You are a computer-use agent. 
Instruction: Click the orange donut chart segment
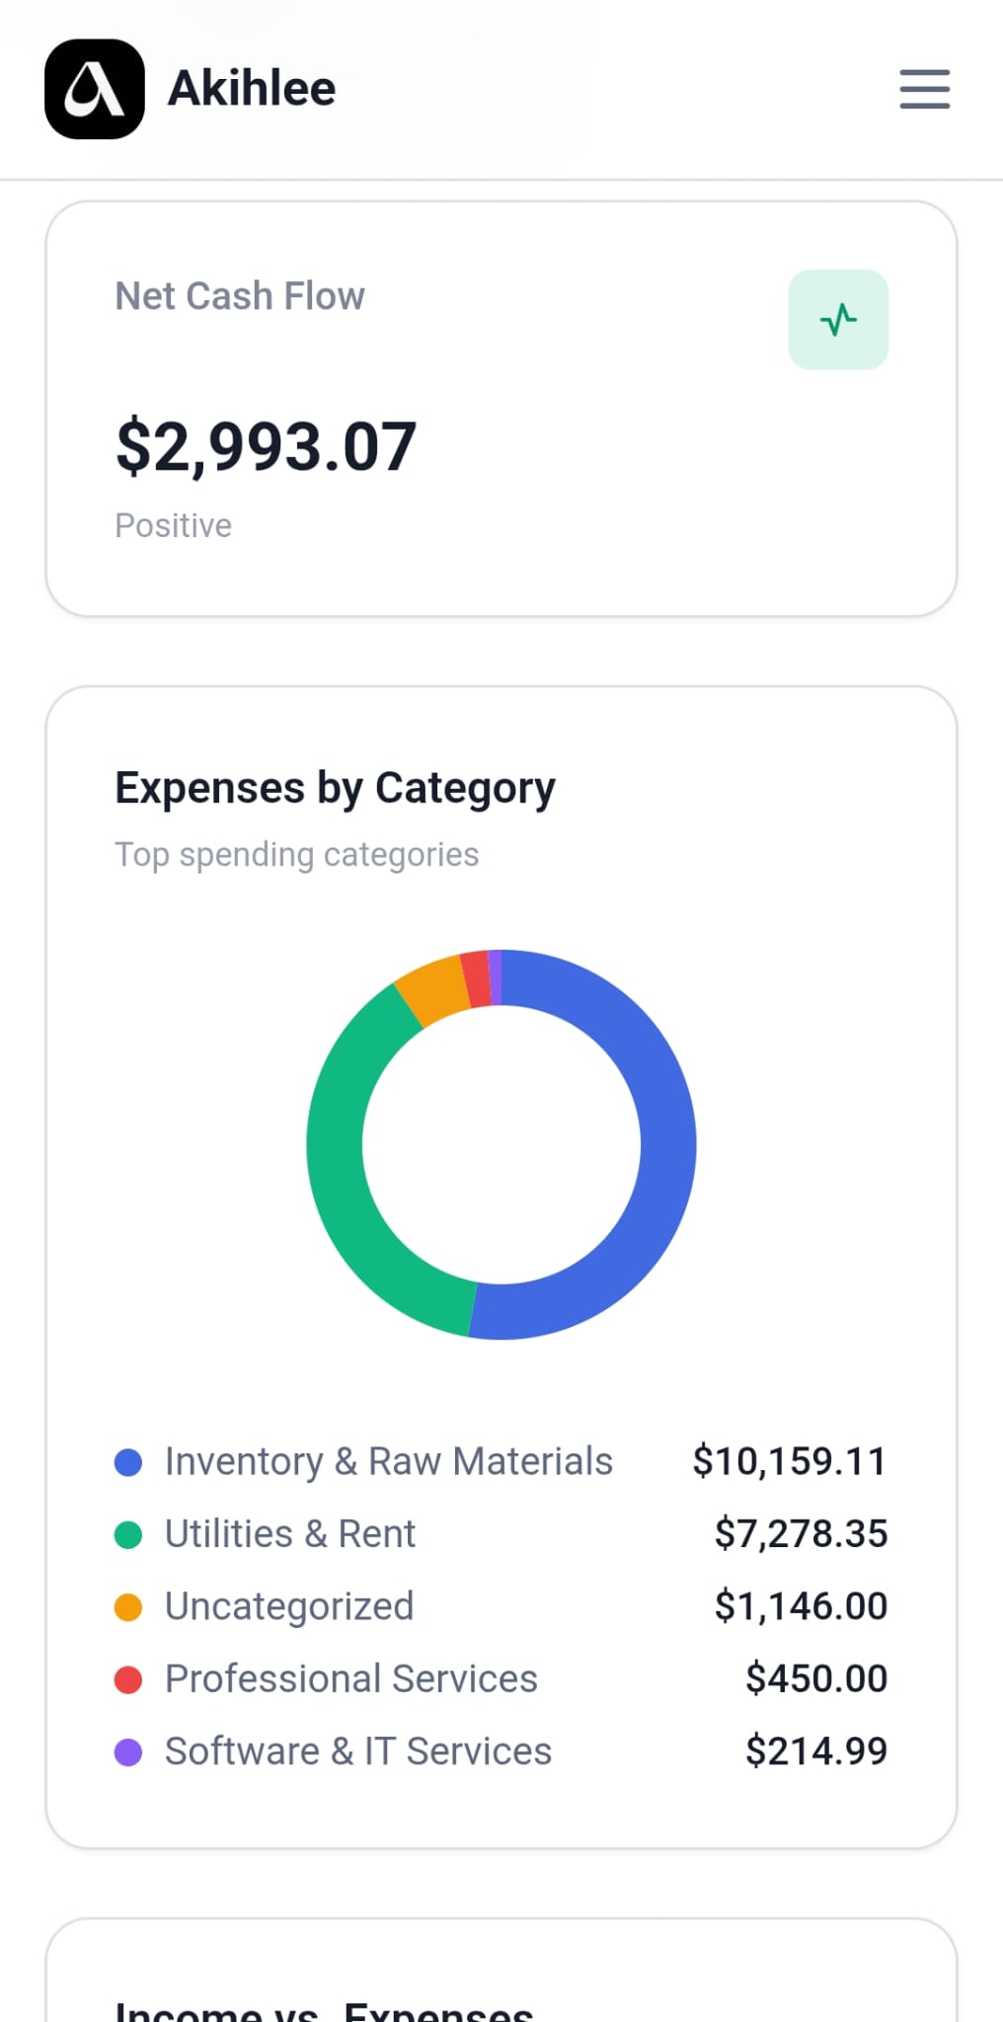432,992
